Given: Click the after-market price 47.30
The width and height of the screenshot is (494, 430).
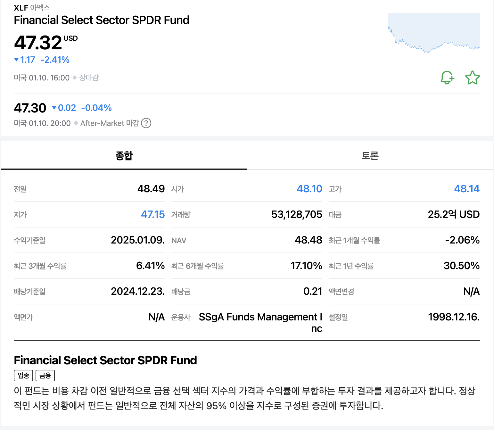Looking at the screenshot, I should pyautogui.click(x=30, y=108).
